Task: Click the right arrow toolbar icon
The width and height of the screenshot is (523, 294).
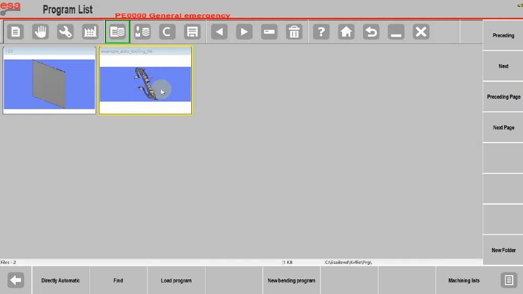Action: click(x=244, y=32)
